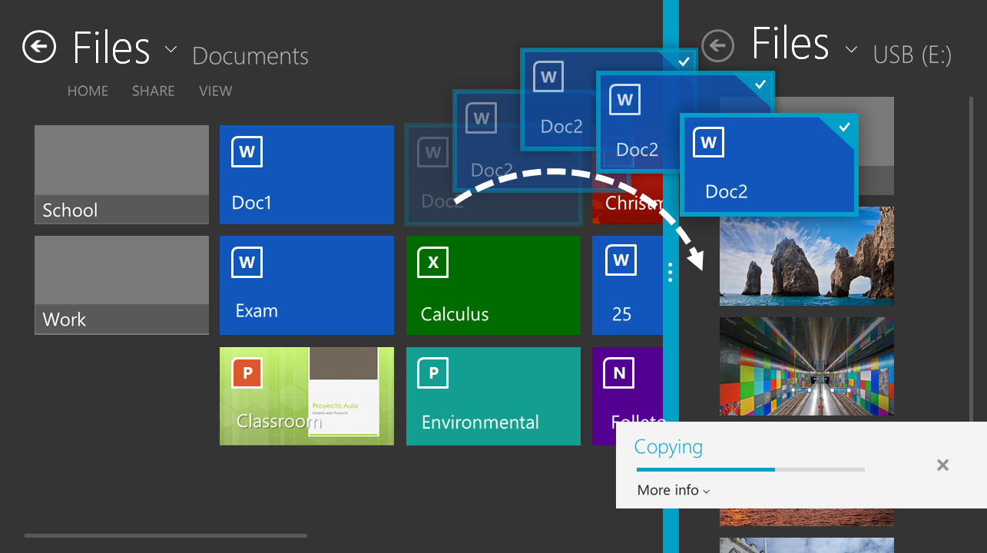Expand More info in the Copying dialog
The width and height of the screenshot is (987, 553).
[674, 490]
